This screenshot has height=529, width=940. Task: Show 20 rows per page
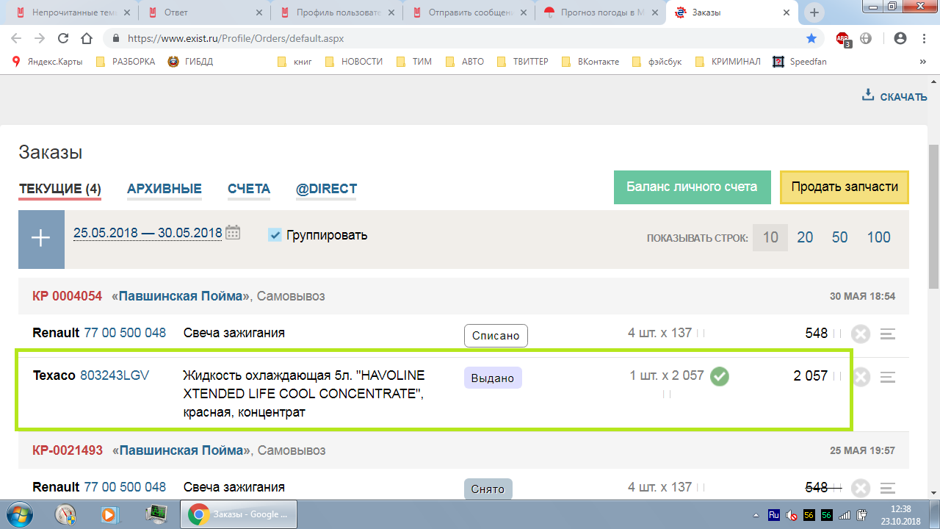[806, 237]
